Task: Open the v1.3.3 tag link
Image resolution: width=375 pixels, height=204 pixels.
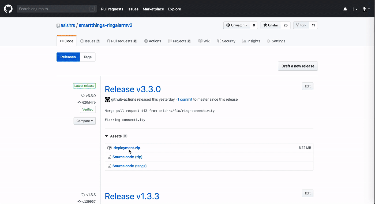Action: pyautogui.click(x=89, y=195)
